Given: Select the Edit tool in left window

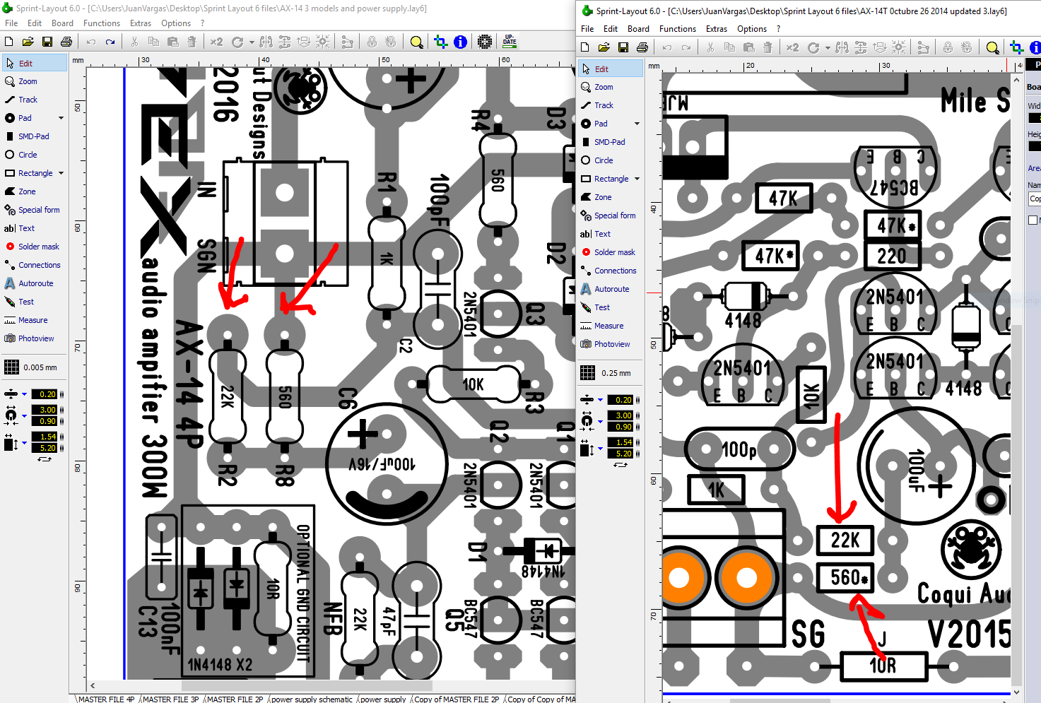Looking at the screenshot, I should coord(34,63).
